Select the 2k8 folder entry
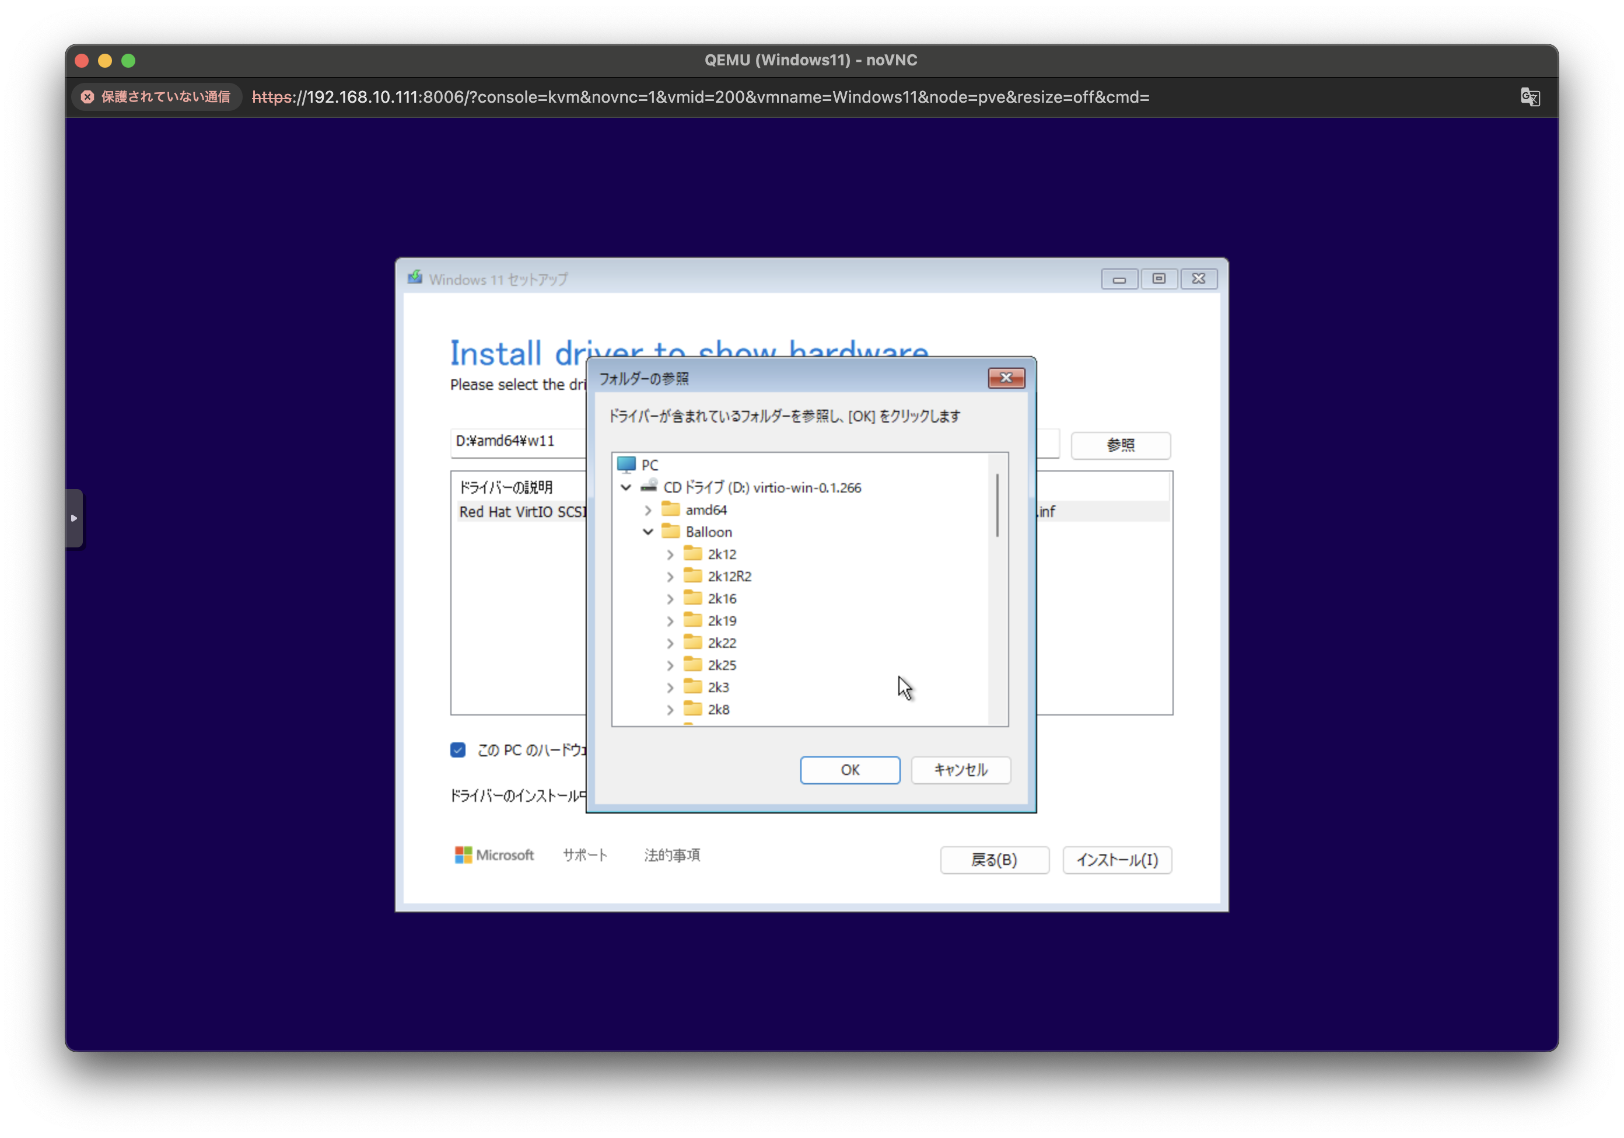Viewport: 1624px width, 1138px height. pos(718,709)
